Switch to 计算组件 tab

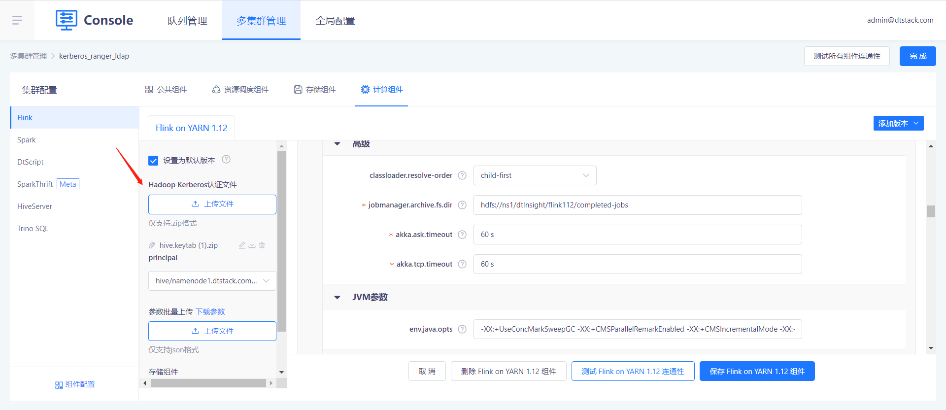[382, 90]
